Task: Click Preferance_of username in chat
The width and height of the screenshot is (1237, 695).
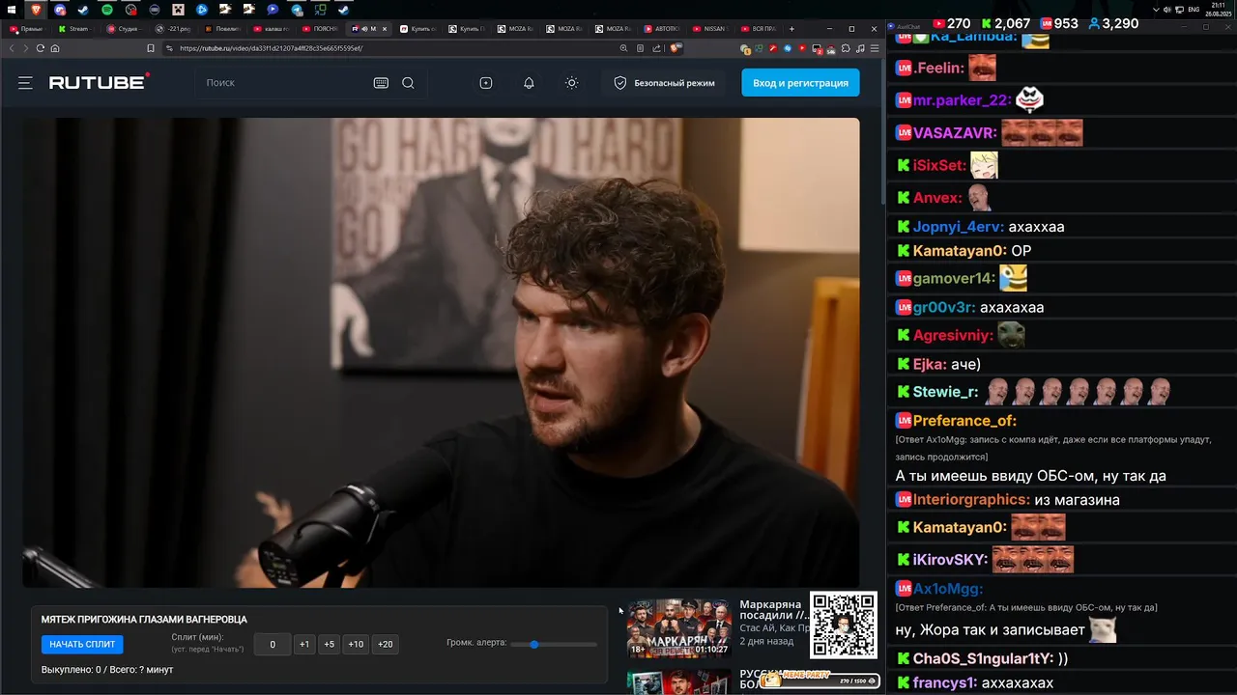Action: [964, 421]
